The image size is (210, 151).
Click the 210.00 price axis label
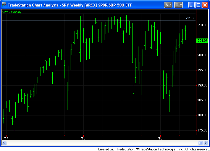[202, 25]
